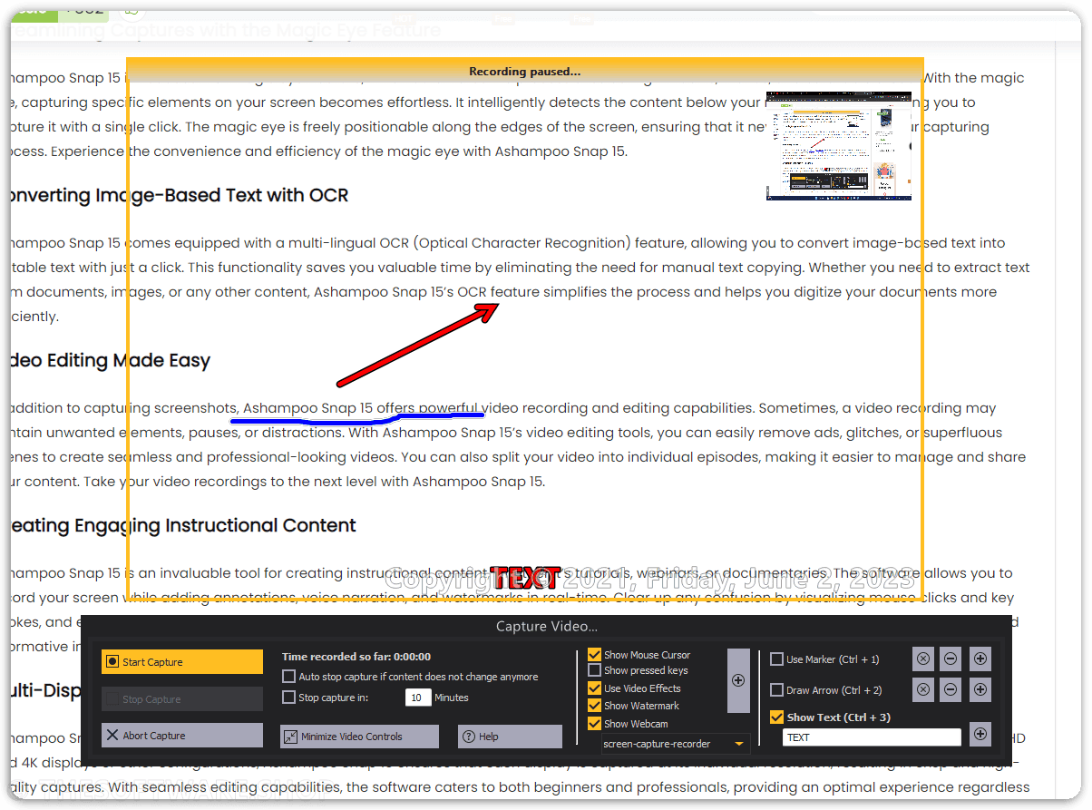Click the Start Capture button
Screen dimensions: 1092x810
[x=182, y=661]
